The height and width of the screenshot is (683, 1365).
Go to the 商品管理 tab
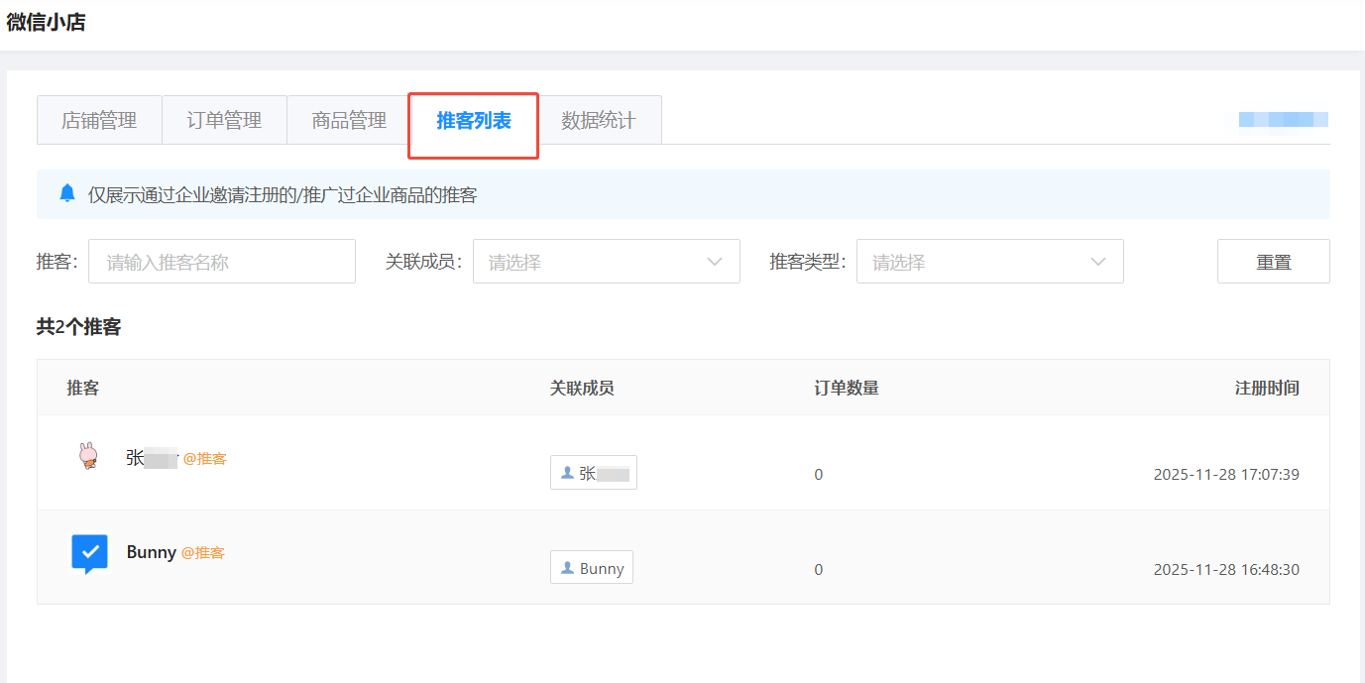[349, 121]
